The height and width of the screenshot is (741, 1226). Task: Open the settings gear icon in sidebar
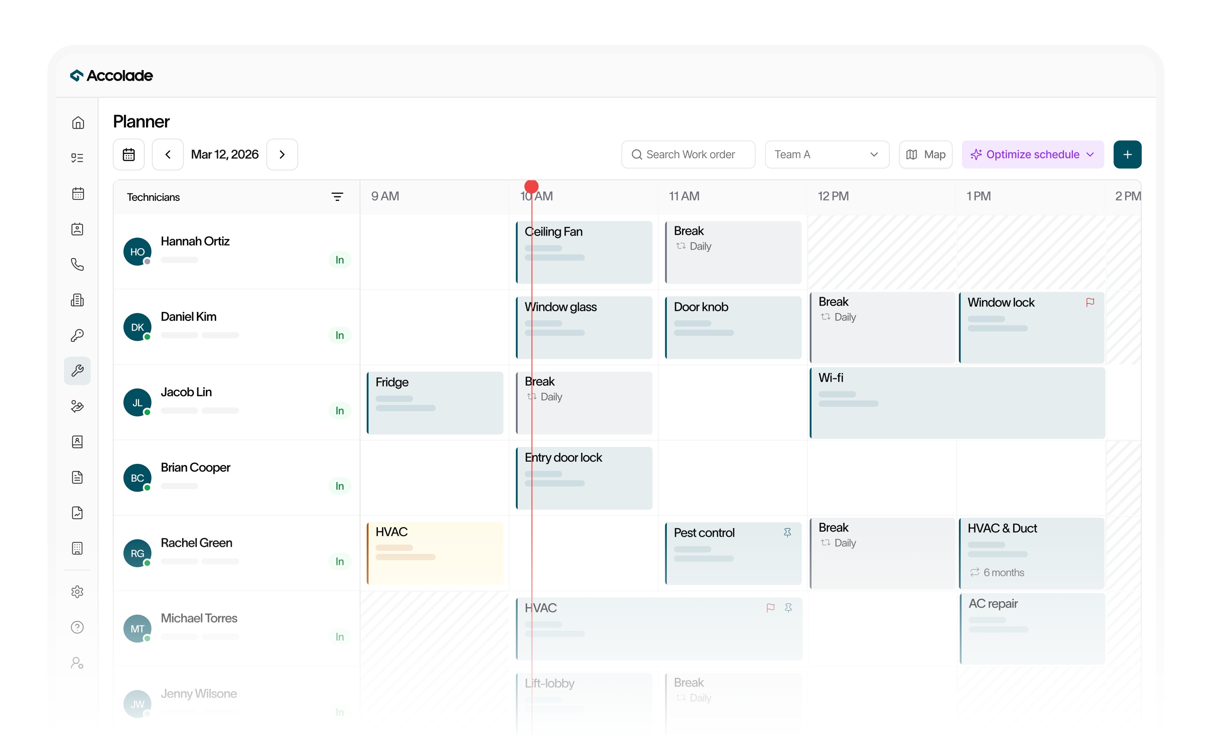click(x=78, y=592)
